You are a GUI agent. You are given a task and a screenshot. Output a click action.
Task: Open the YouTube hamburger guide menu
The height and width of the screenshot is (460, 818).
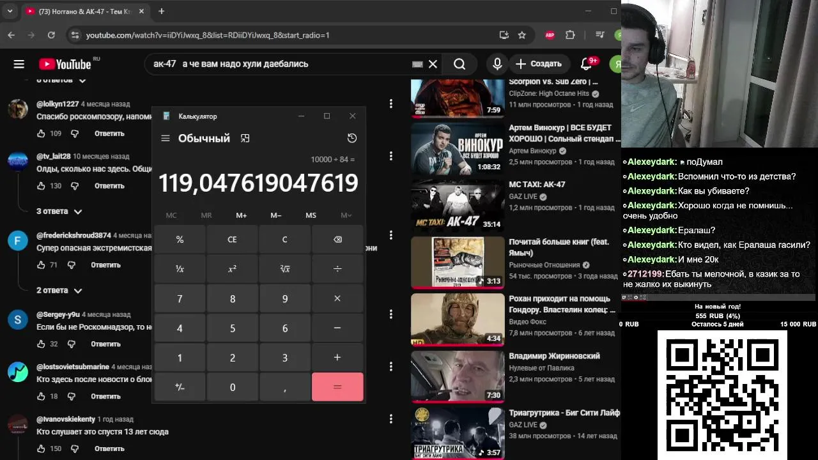coord(19,64)
